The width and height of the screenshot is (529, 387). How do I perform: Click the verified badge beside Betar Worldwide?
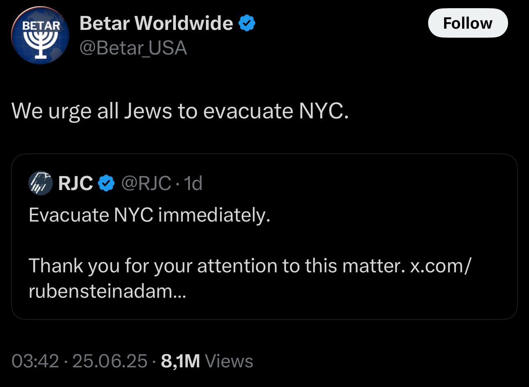pyautogui.click(x=247, y=23)
